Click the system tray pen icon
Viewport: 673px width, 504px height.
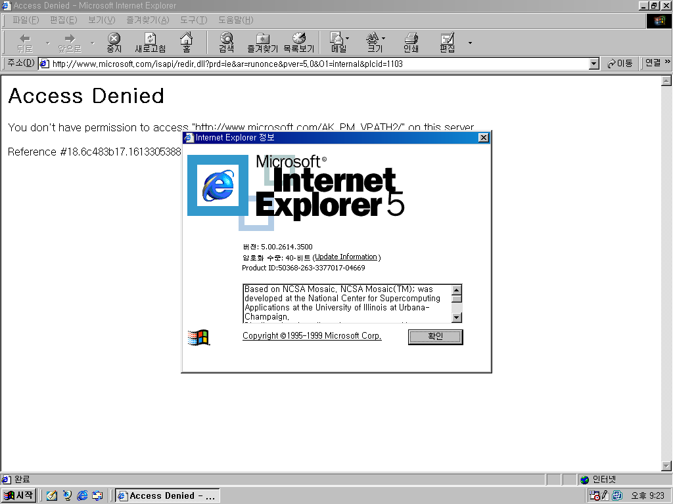(605, 495)
